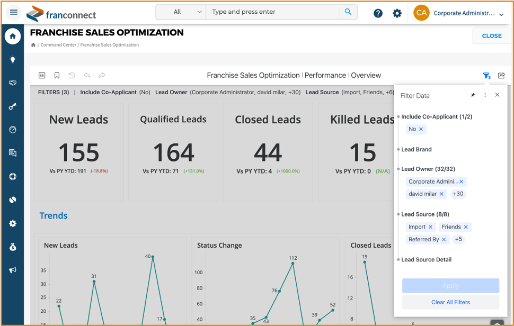Click the report list toolbar icon

42,75
